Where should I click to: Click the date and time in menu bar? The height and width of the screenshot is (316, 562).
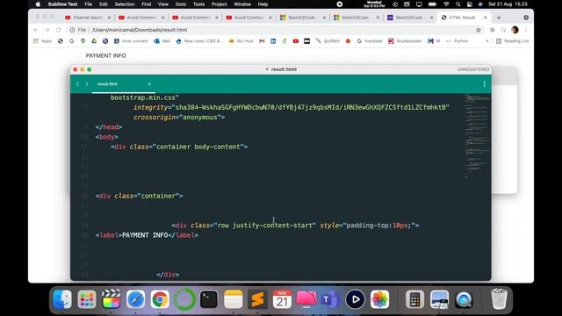[x=508, y=4]
